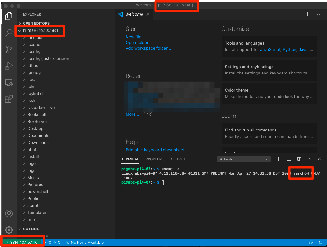Image resolution: width=327 pixels, height=247 pixels.
Task: Create a new terminal with plus icon
Action: pyautogui.click(x=278, y=159)
